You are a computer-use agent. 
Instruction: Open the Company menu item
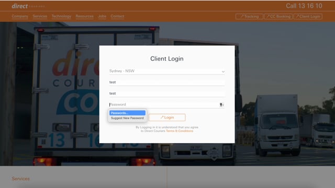coord(20,16)
